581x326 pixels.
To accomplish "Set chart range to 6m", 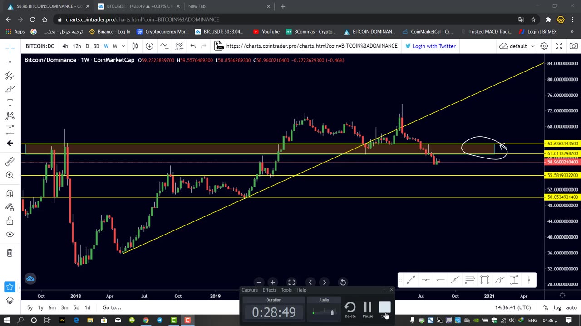I will click(52, 308).
